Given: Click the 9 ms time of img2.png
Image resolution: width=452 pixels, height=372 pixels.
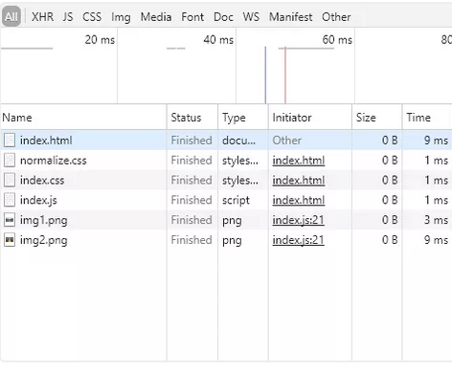Looking at the screenshot, I should [x=436, y=240].
